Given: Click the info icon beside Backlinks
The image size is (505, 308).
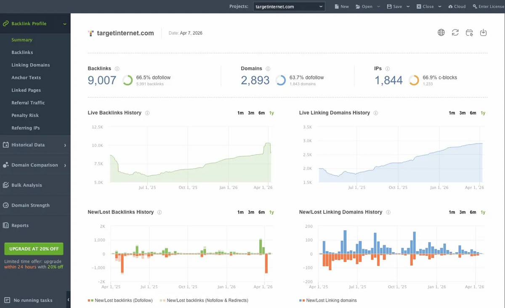Looking at the screenshot, I should pos(117,68).
